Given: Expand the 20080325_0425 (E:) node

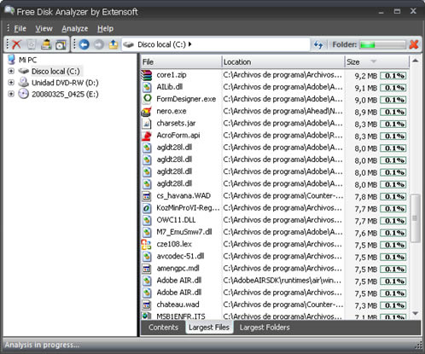Looking at the screenshot, I should (x=11, y=94).
